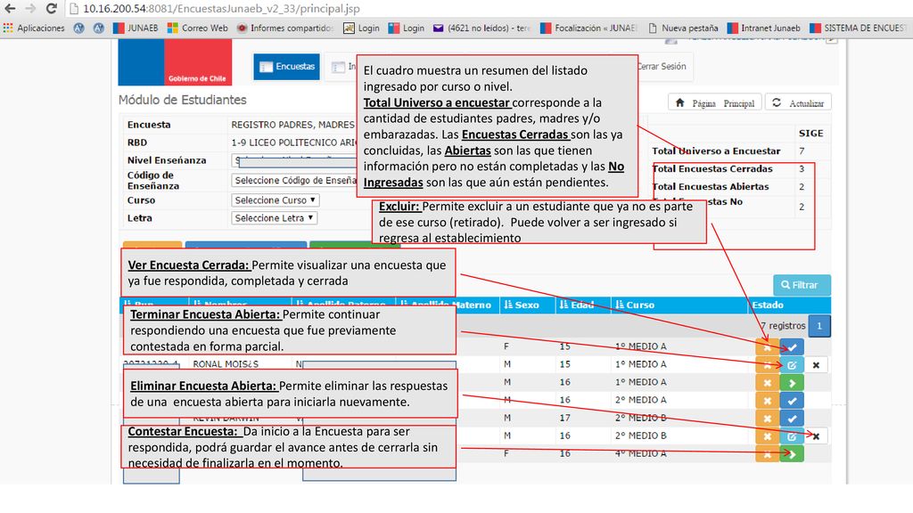Exclude the age 17 student in 2° MEDIO B
The width and height of the screenshot is (913, 513).
click(x=767, y=419)
